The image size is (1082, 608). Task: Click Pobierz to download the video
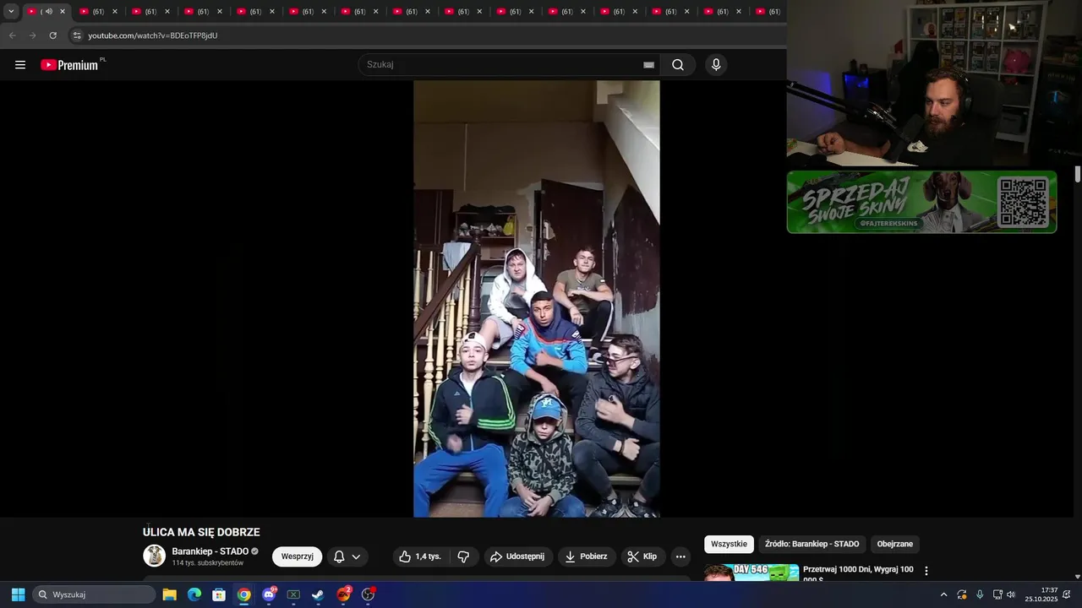(587, 556)
